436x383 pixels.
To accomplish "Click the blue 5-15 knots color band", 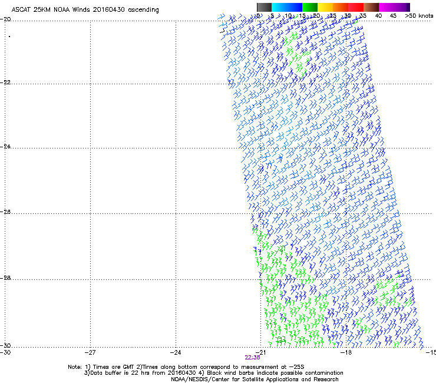I will tap(287, 7).
